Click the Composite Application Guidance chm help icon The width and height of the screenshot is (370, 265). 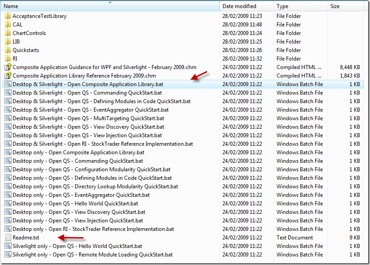tap(8, 67)
